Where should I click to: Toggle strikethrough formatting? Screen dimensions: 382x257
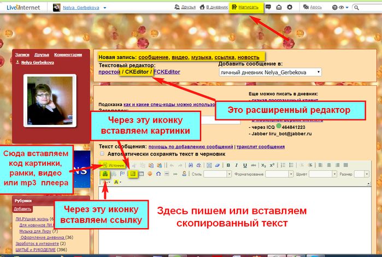click(254, 165)
